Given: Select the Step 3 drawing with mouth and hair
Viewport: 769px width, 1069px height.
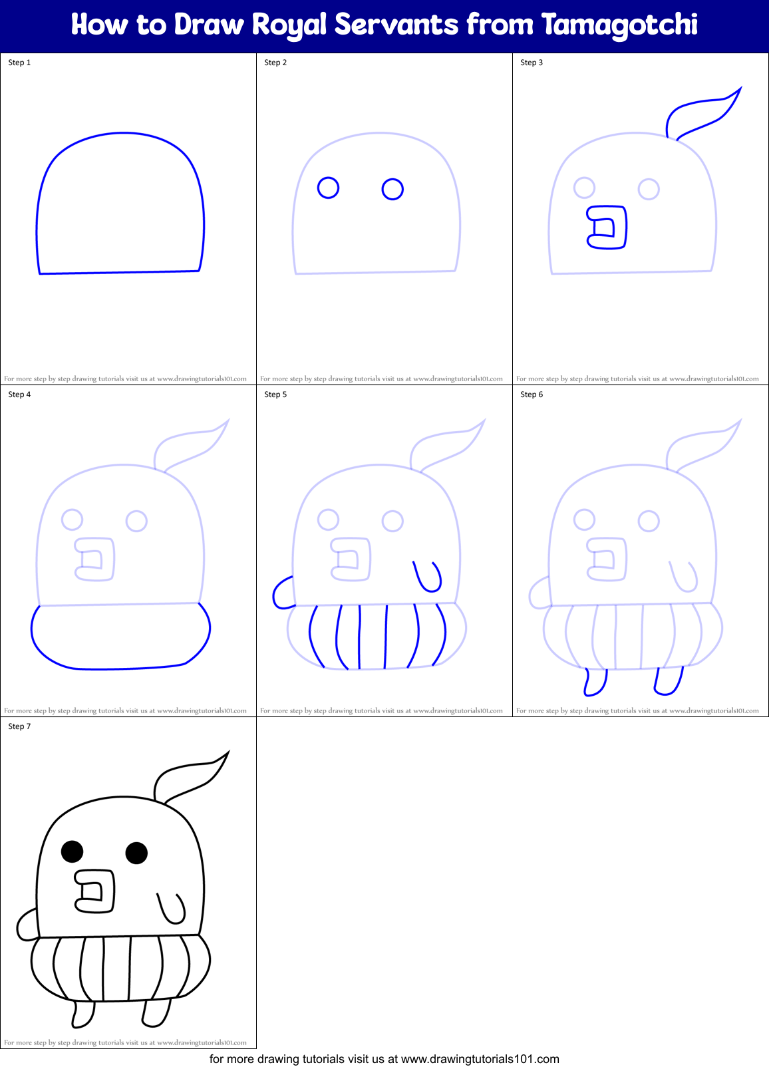Looking at the screenshot, I should (x=644, y=180).
